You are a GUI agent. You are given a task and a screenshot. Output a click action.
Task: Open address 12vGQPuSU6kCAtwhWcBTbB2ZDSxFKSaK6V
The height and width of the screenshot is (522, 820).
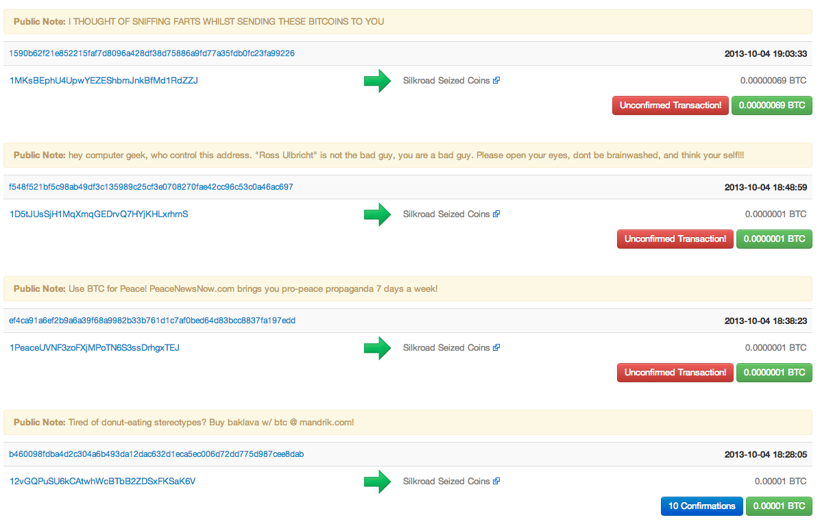[x=103, y=482]
